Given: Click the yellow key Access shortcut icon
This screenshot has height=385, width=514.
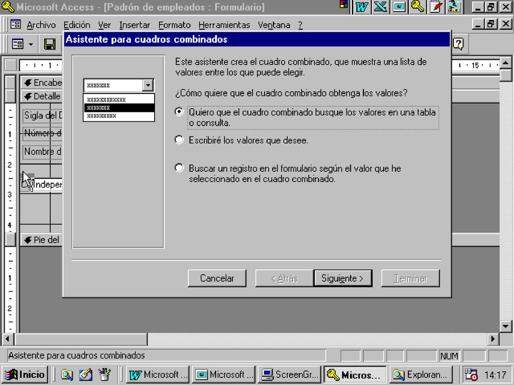Looking at the screenshot, I should click(x=418, y=7).
